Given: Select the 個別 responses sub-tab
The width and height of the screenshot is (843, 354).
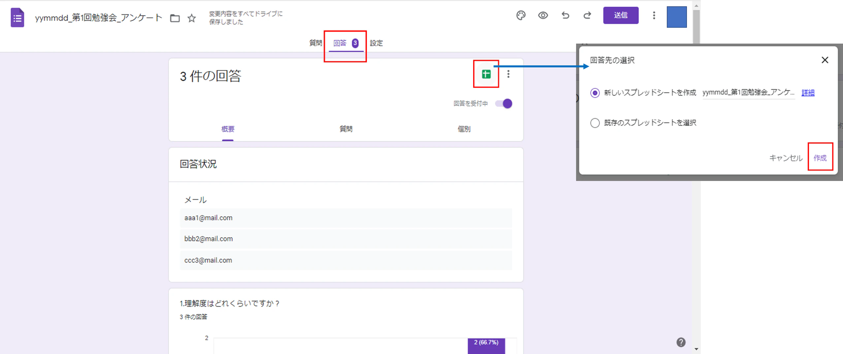Looking at the screenshot, I should 464,129.
